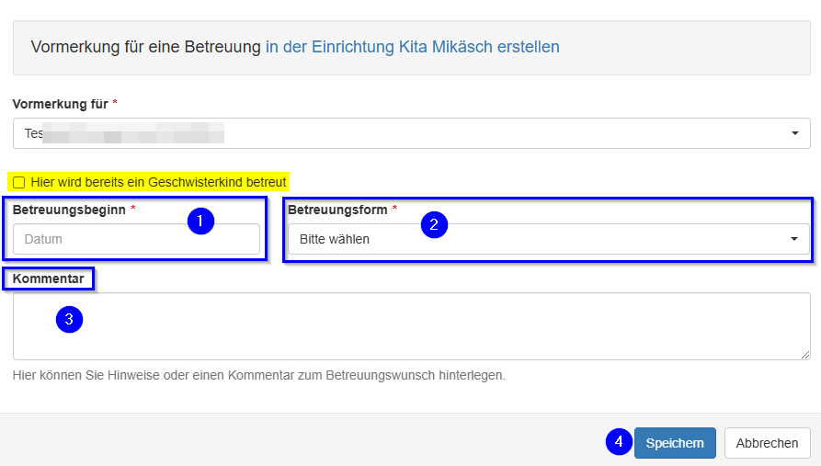Click the Betreuungsform field label
The image size is (821, 466).
[x=338, y=210]
